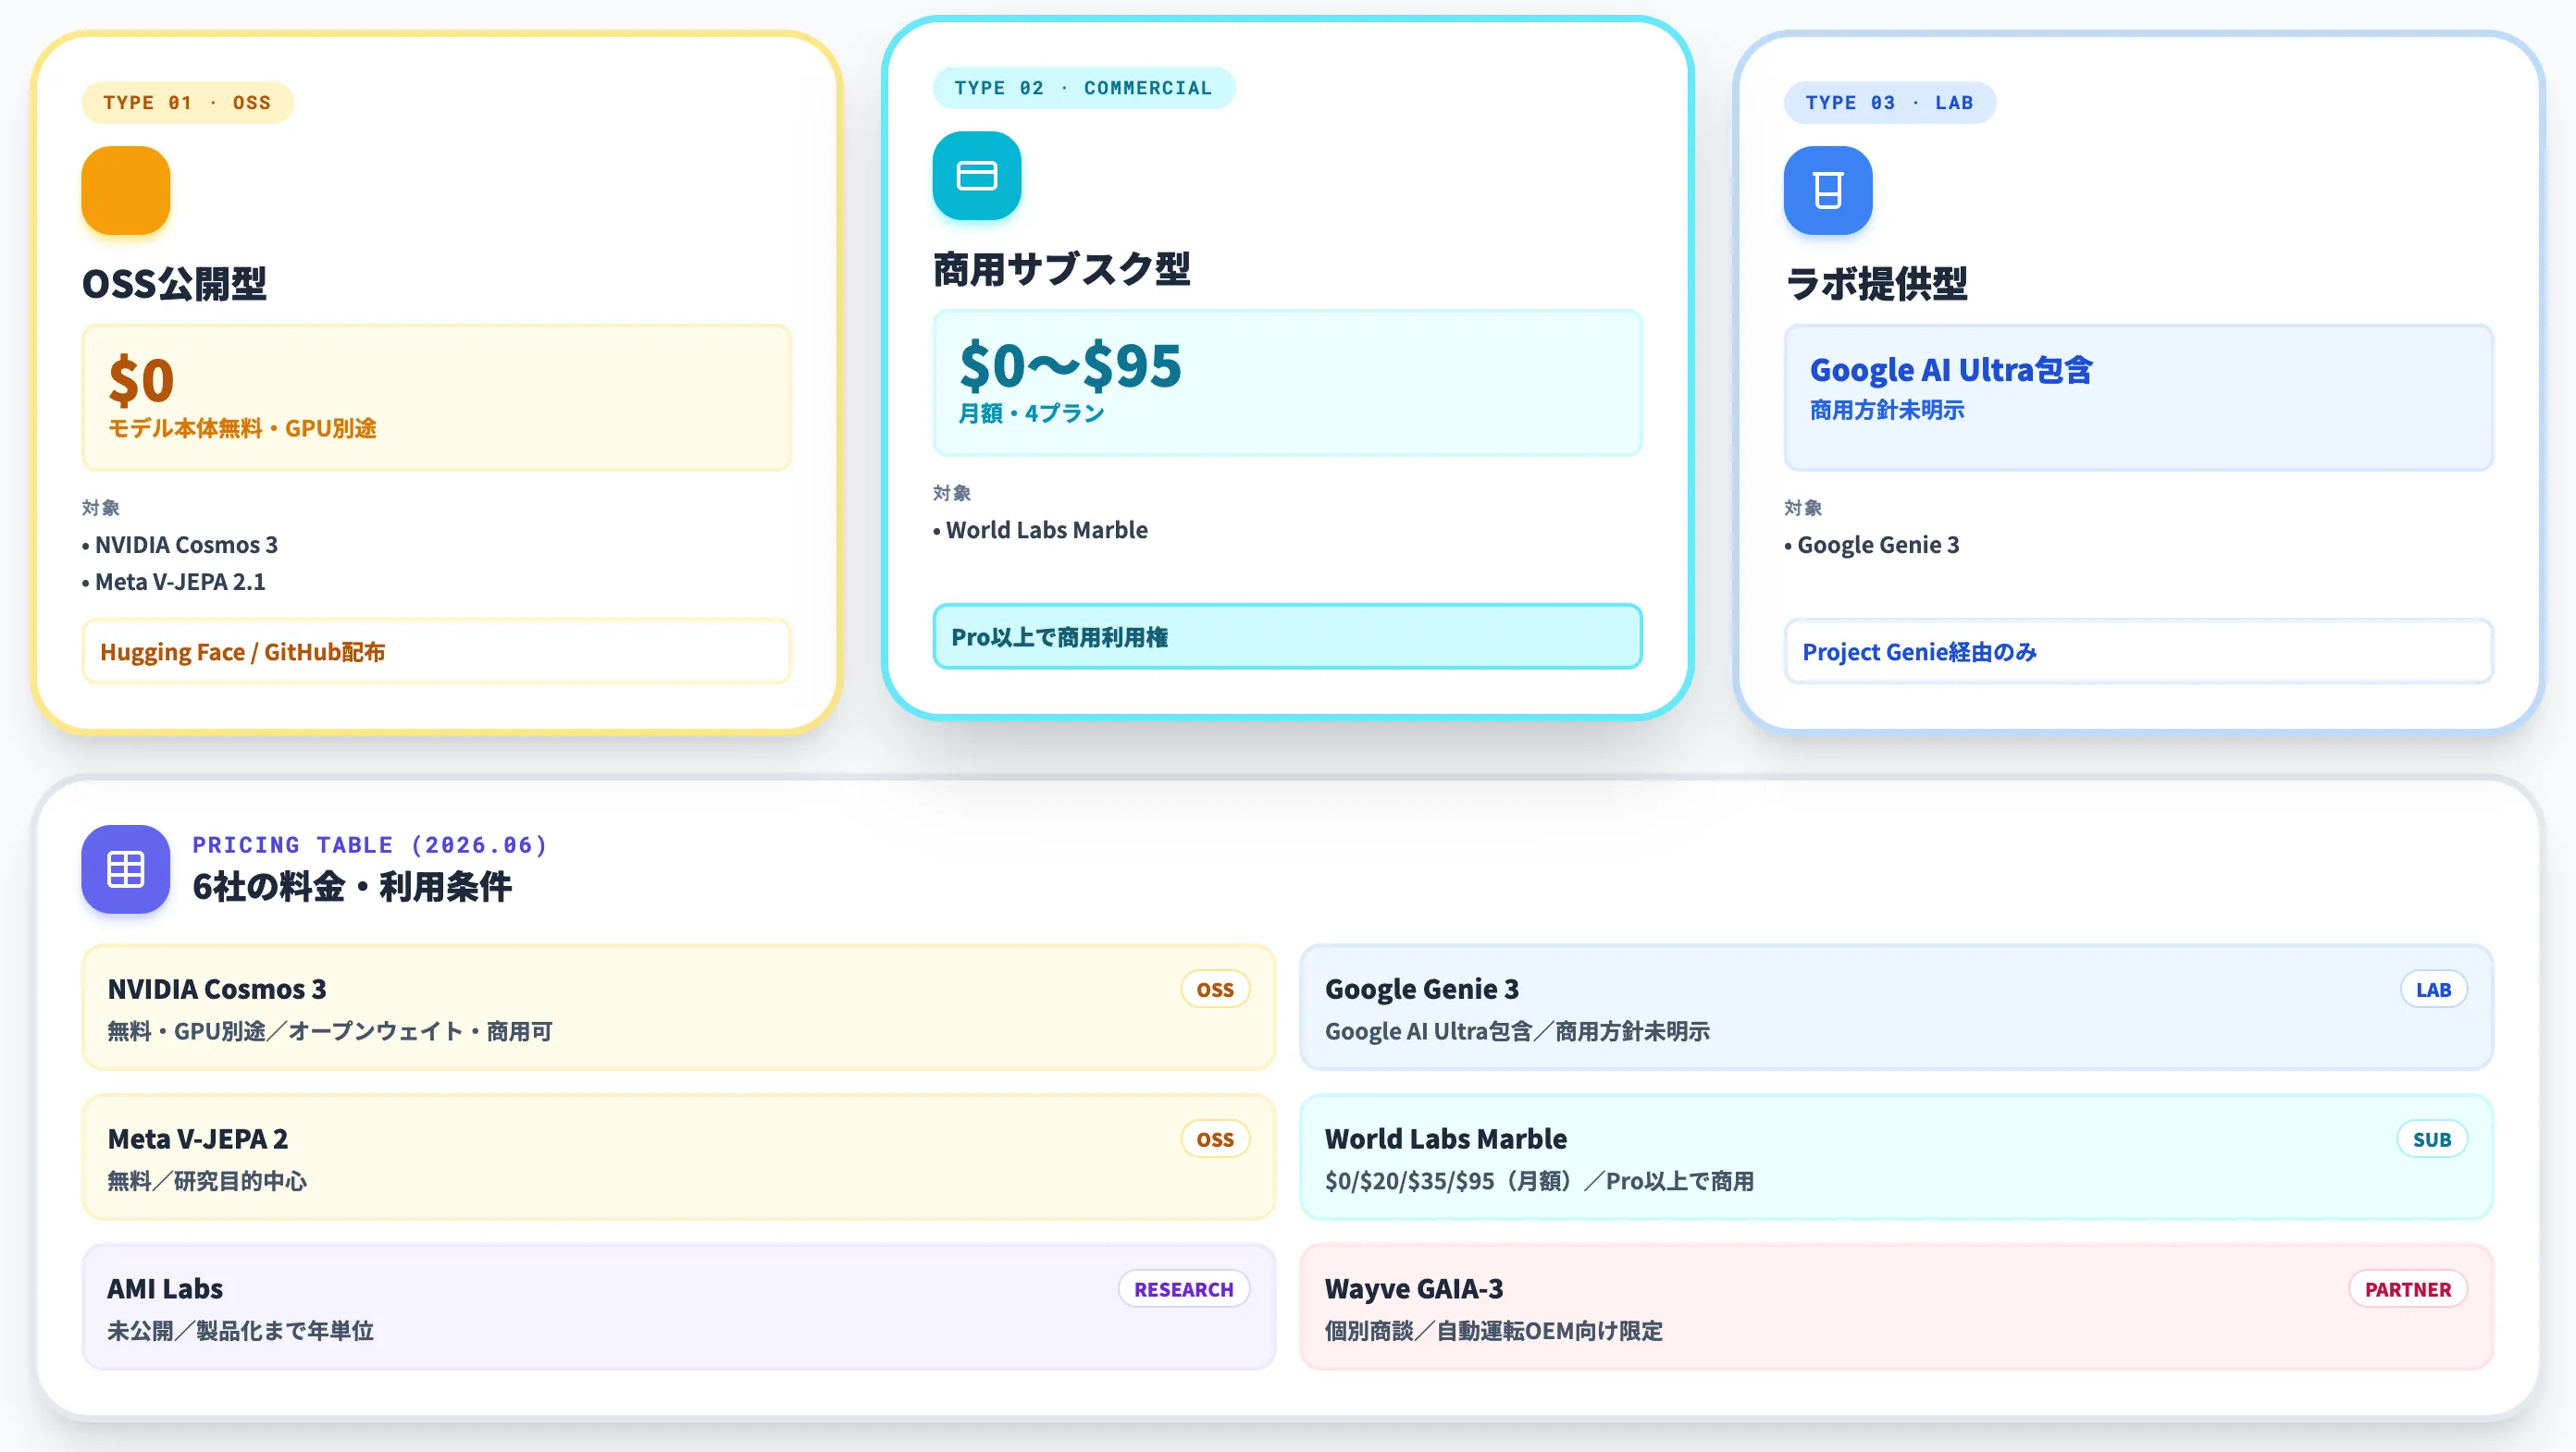Click the LAB tag on Google Genie 3
Viewport: 2576px width, 1452px height.
coord(2434,990)
